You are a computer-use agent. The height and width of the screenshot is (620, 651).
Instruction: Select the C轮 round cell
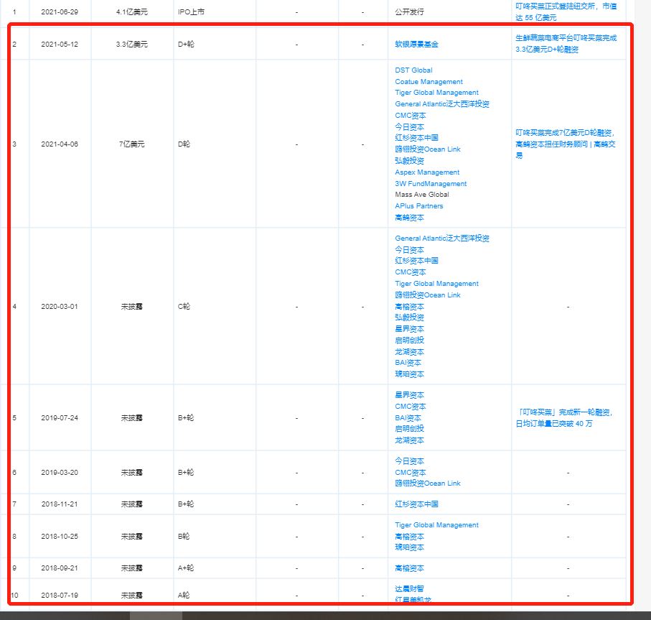(x=184, y=307)
